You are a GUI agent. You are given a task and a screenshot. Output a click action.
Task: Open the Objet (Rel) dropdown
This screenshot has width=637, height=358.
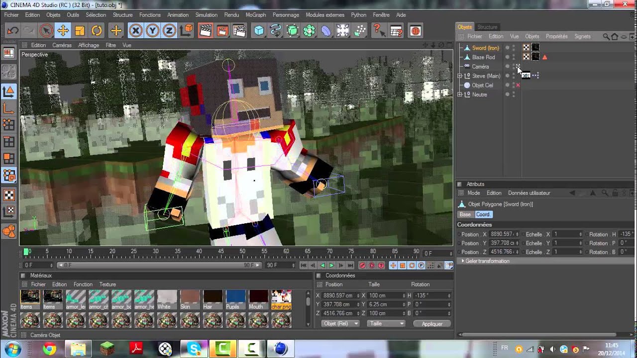pos(341,323)
